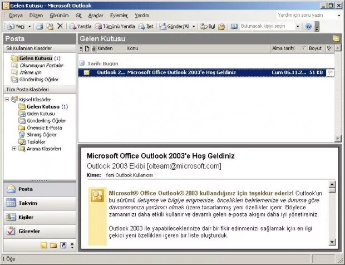Collapse the Kişisel Klasörler tree node
345x265 pixels.
tap(7, 100)
